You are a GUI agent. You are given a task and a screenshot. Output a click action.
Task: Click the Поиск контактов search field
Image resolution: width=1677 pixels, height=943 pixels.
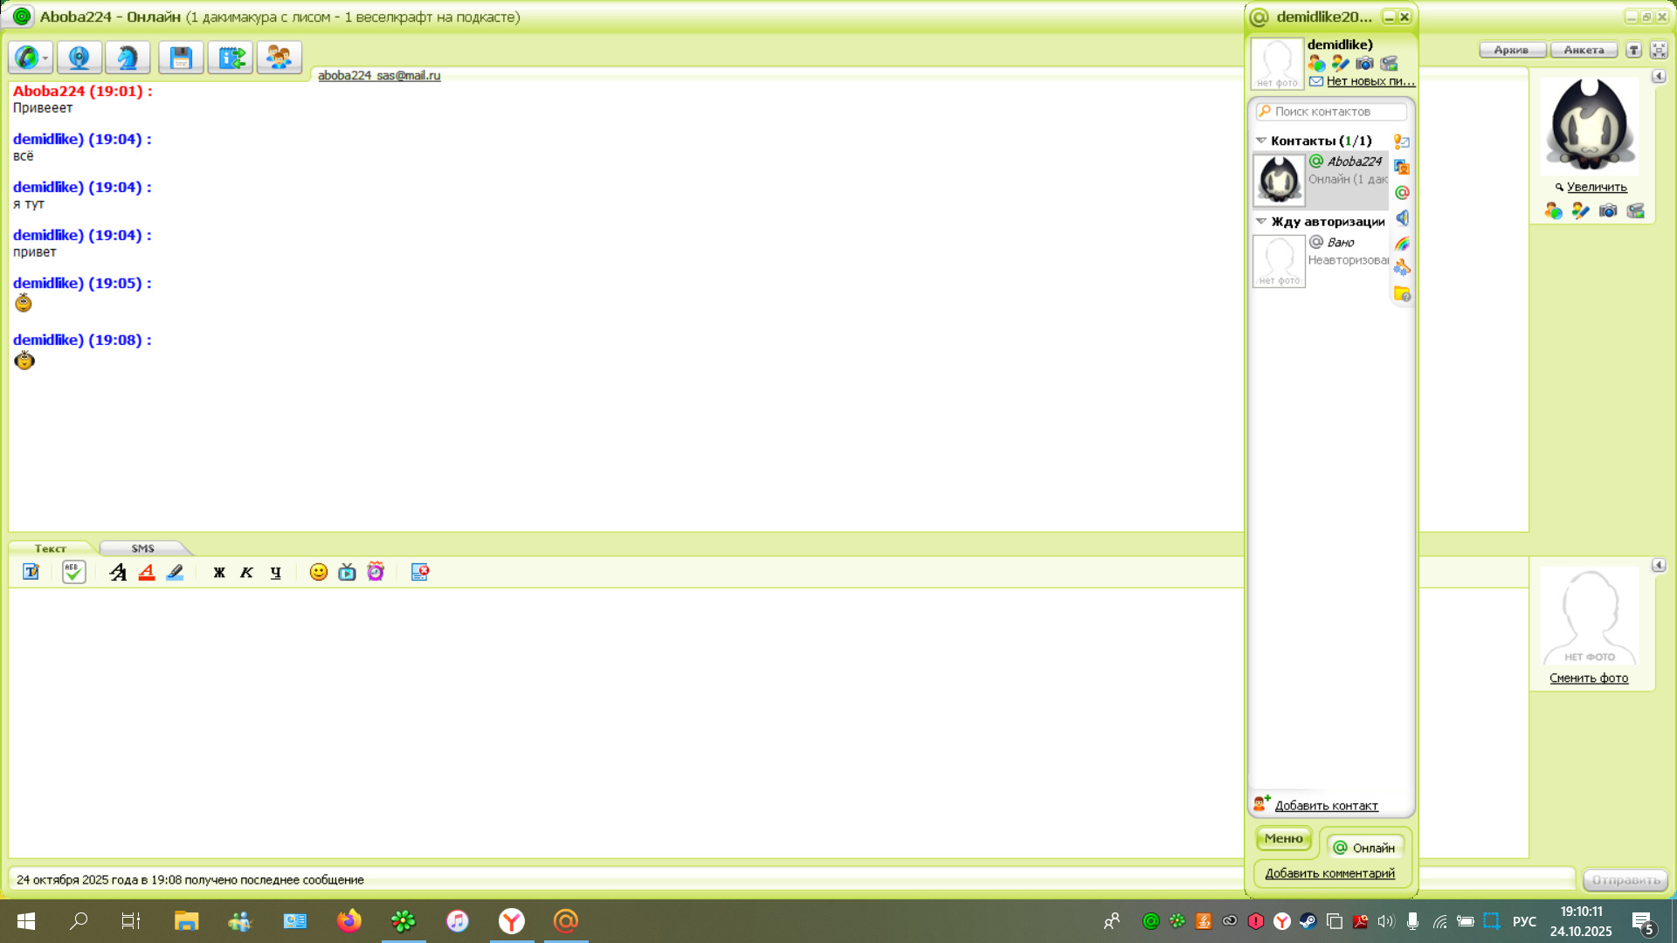point(1336,112)
